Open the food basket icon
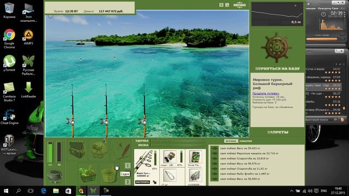The image size is (349, 196). tap(88, 175)
